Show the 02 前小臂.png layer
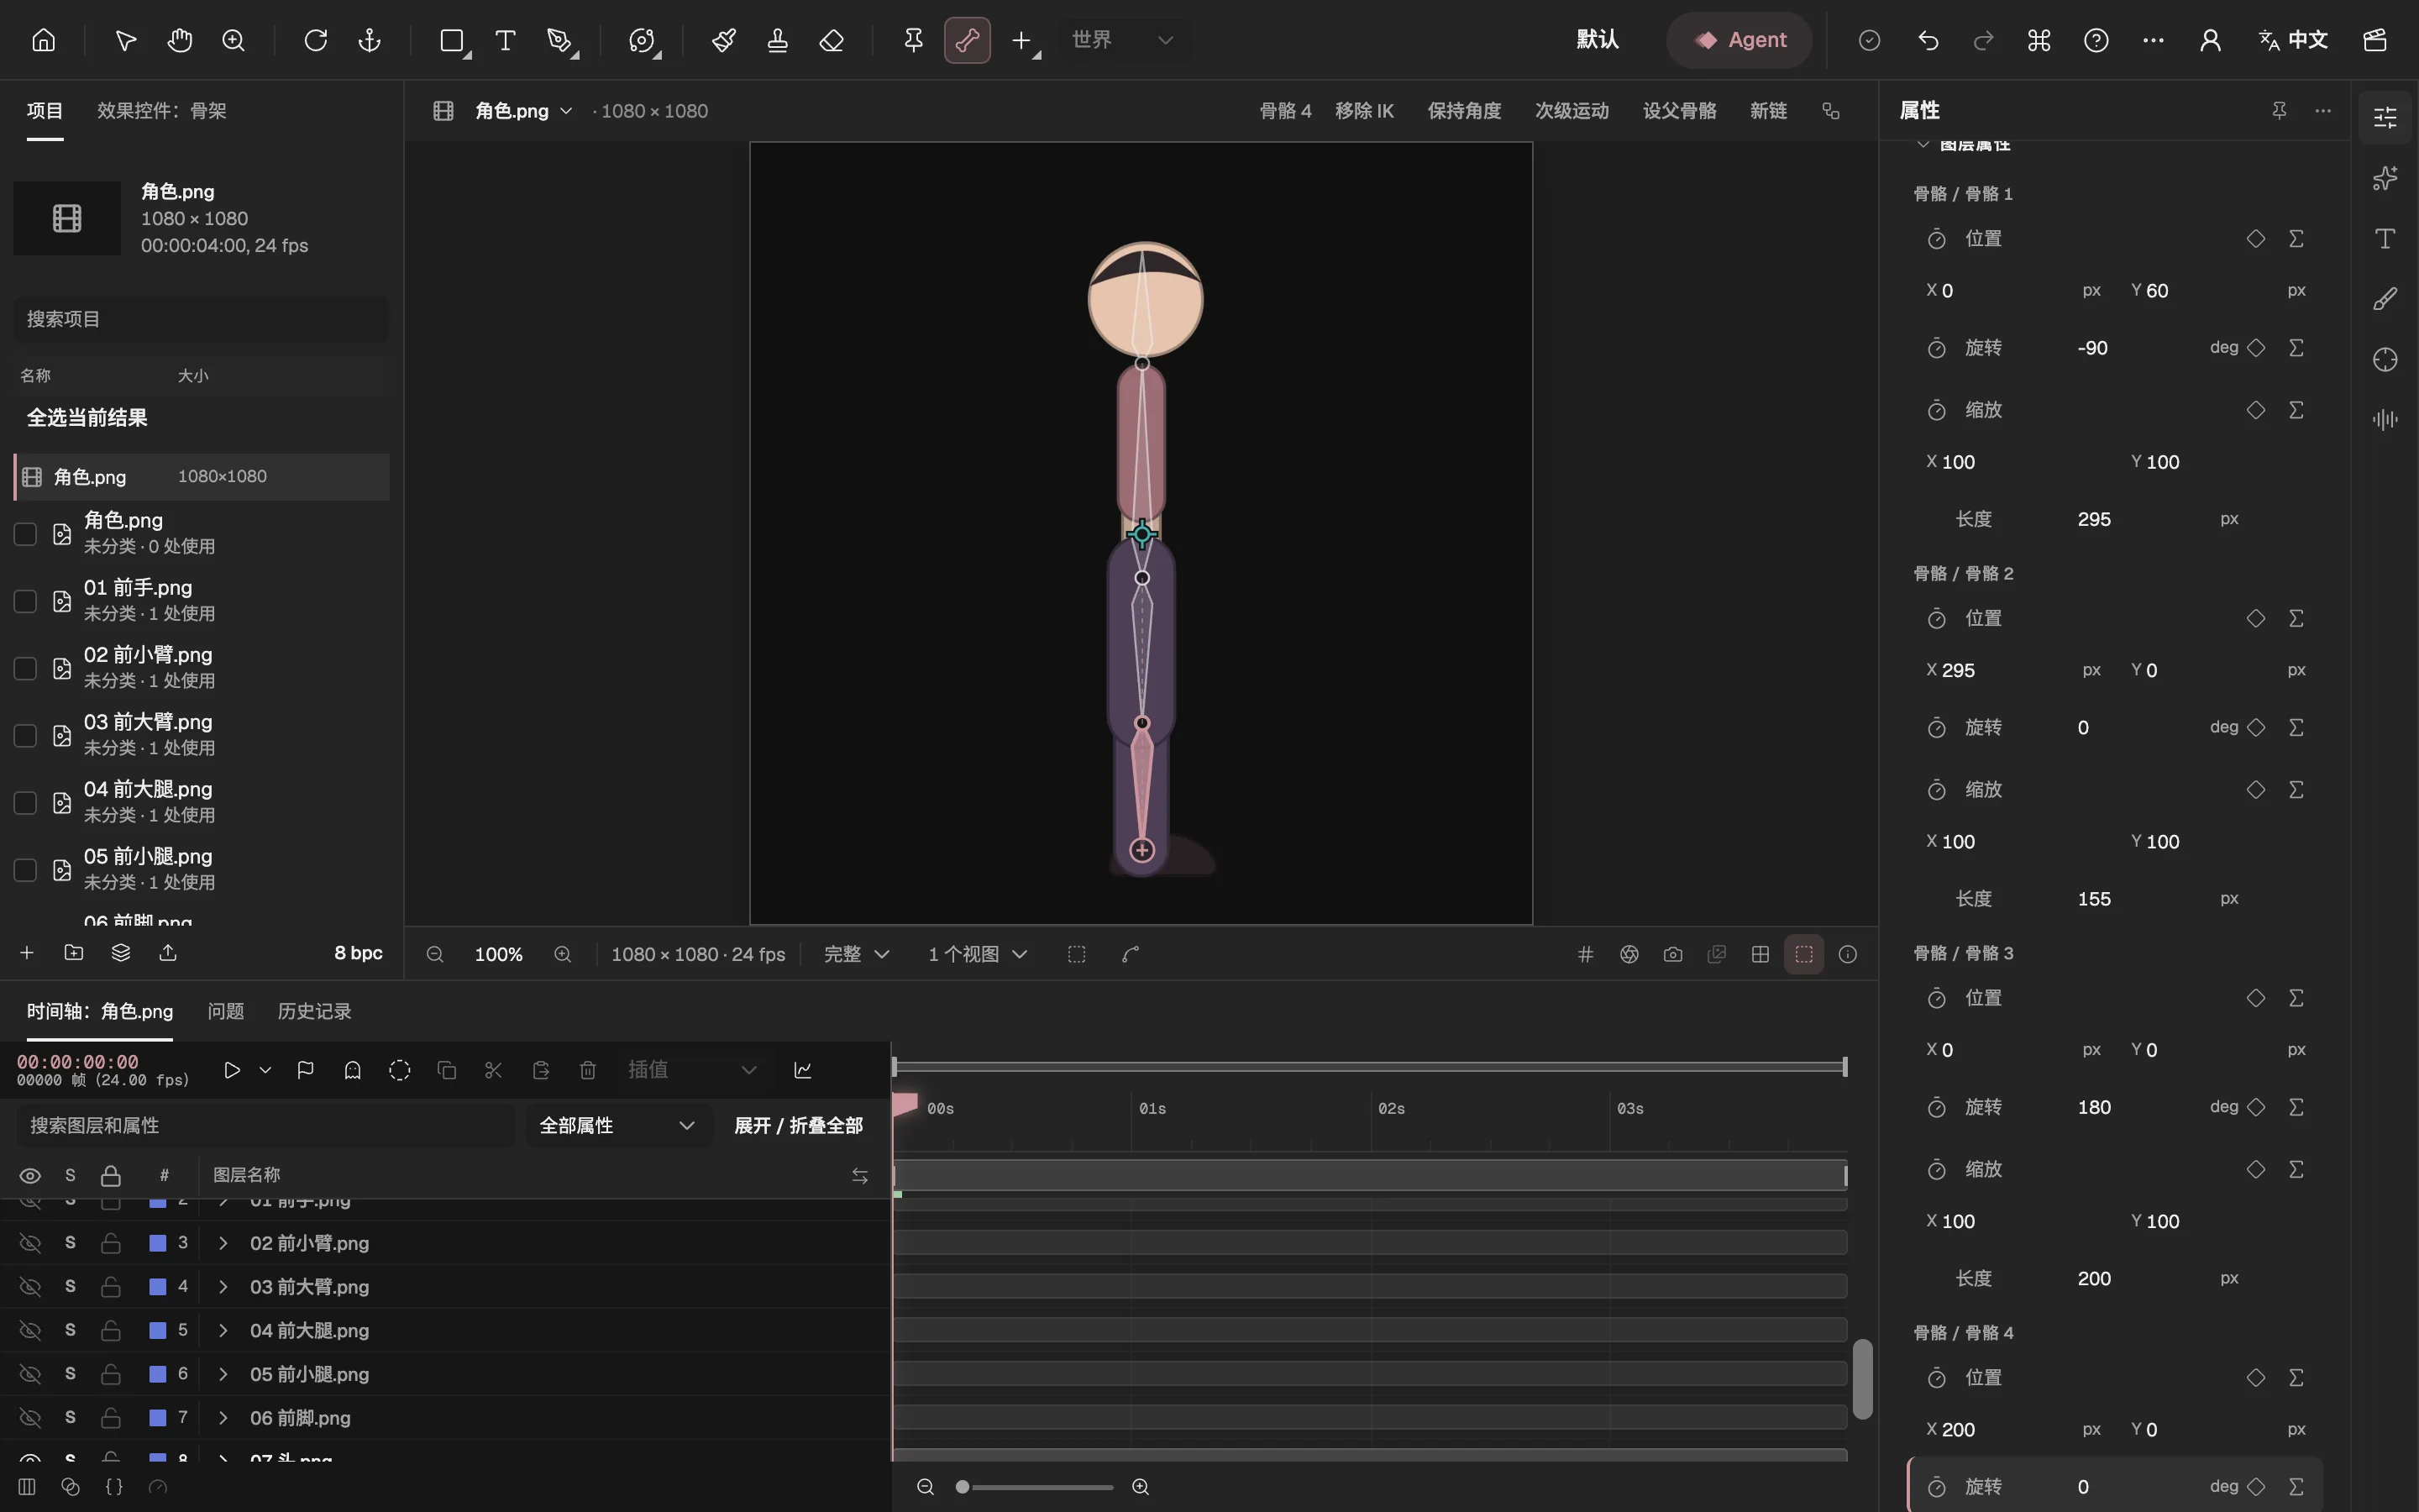The width and height of the screenshot is (2419, 1512). 31,1243
